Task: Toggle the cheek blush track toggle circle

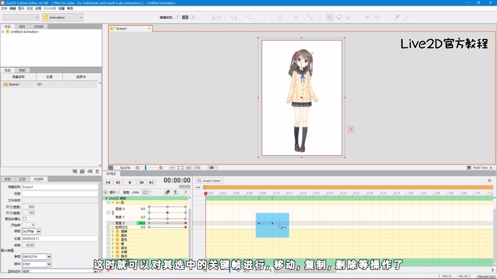Action: pos(109,227)
